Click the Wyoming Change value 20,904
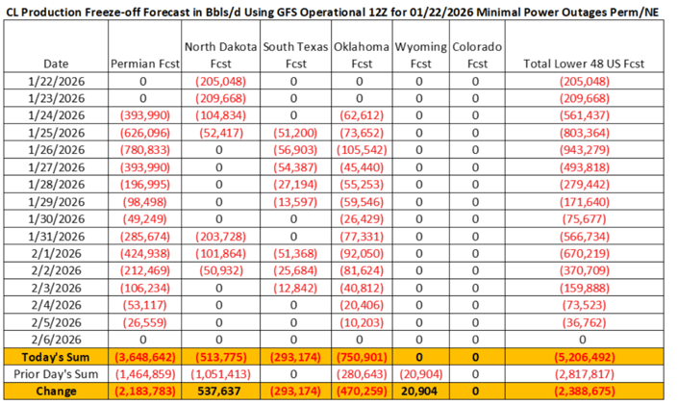This screenshot has width=678, height=405. point(418,392)
